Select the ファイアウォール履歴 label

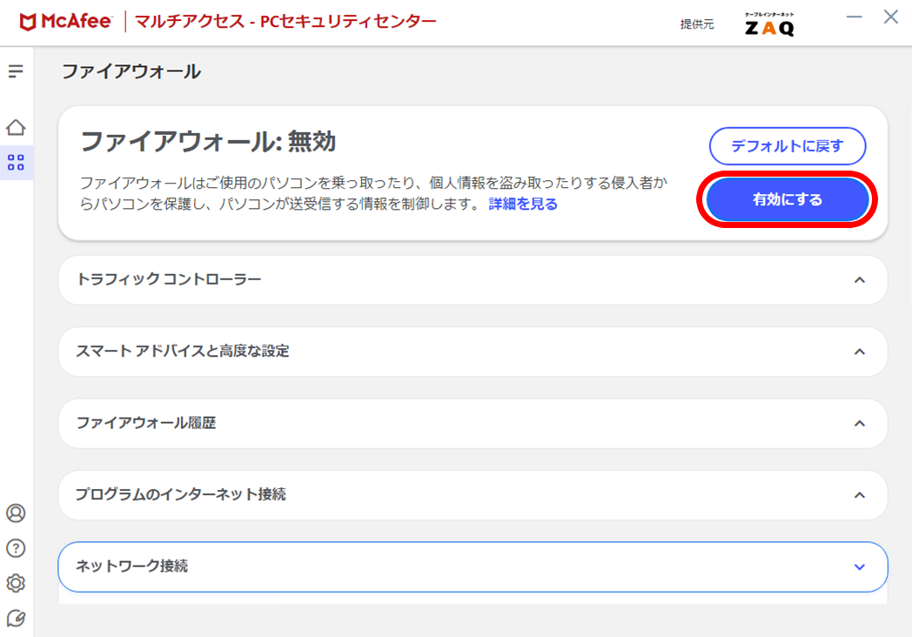click(146, 423)
